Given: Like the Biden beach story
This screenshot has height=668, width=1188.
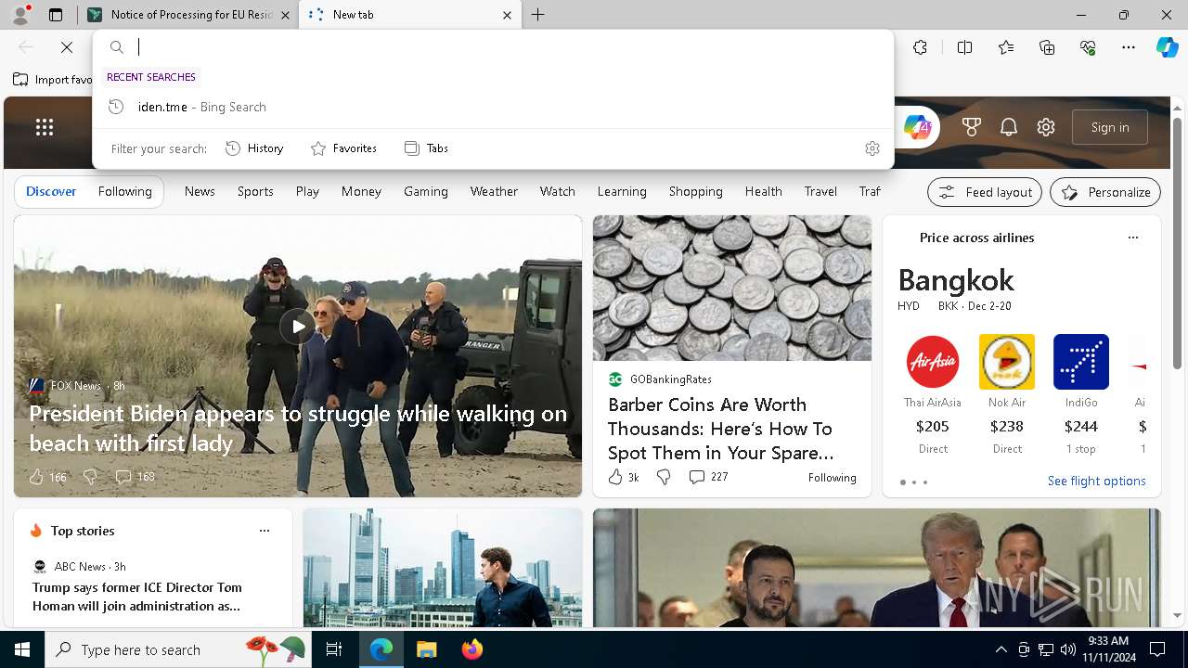Looking at the screenshot, I should (x=47, y=477).
